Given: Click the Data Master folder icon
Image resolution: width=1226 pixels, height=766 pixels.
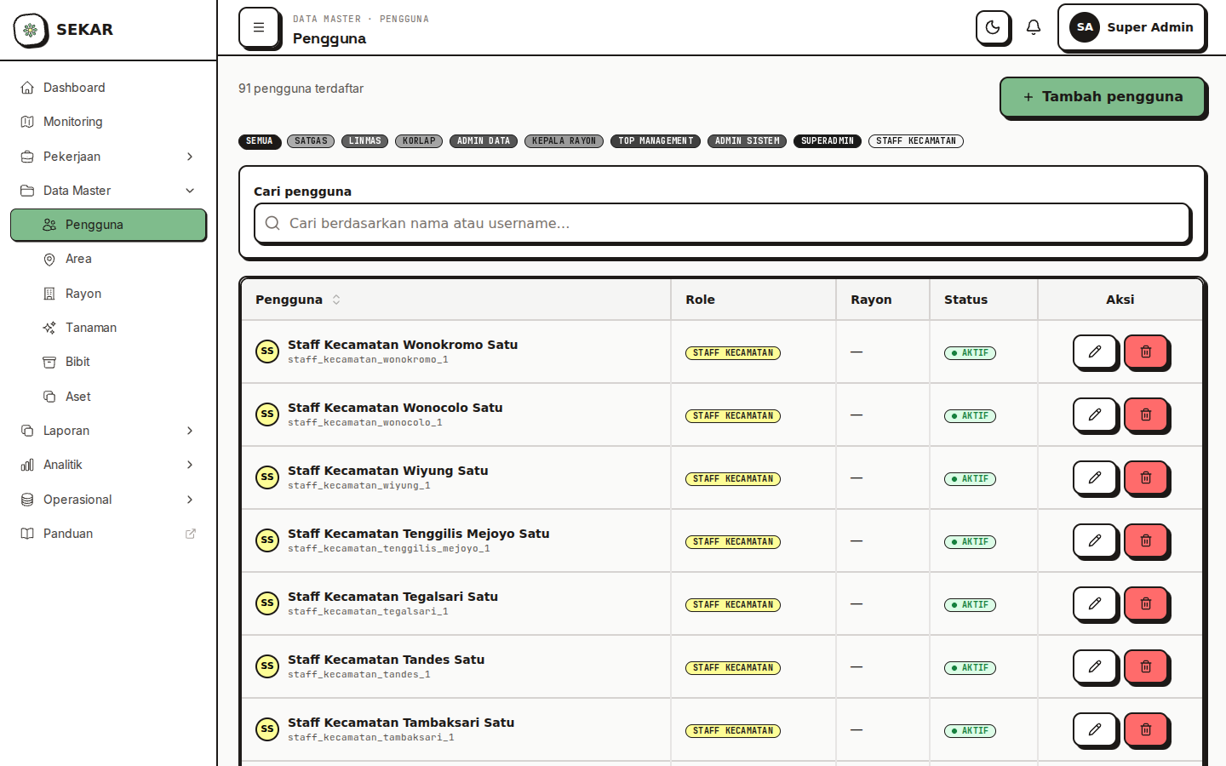Looking at the screenshot, I should (27, 191).
